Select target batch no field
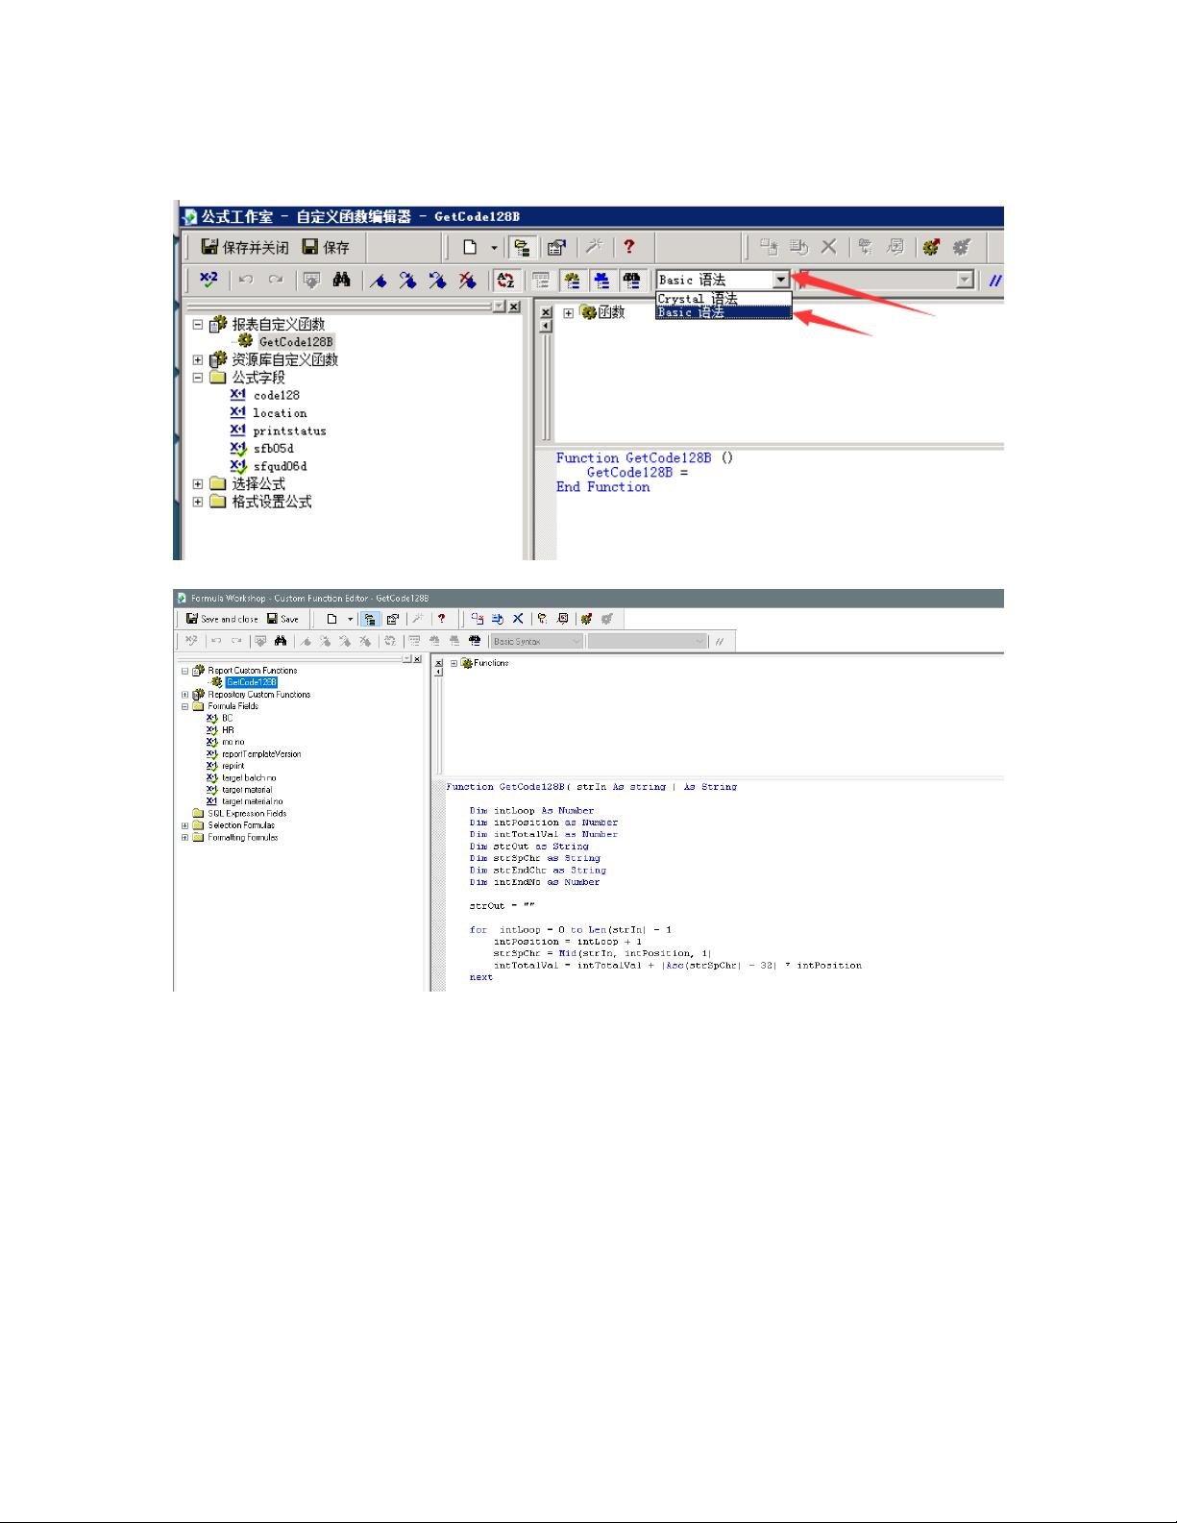This screenshot has width=1177, height=1523. [249, 778]
